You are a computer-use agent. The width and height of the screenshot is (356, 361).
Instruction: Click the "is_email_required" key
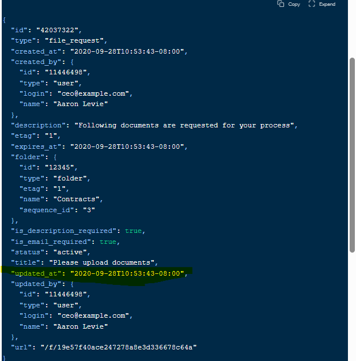coord(51,242)
